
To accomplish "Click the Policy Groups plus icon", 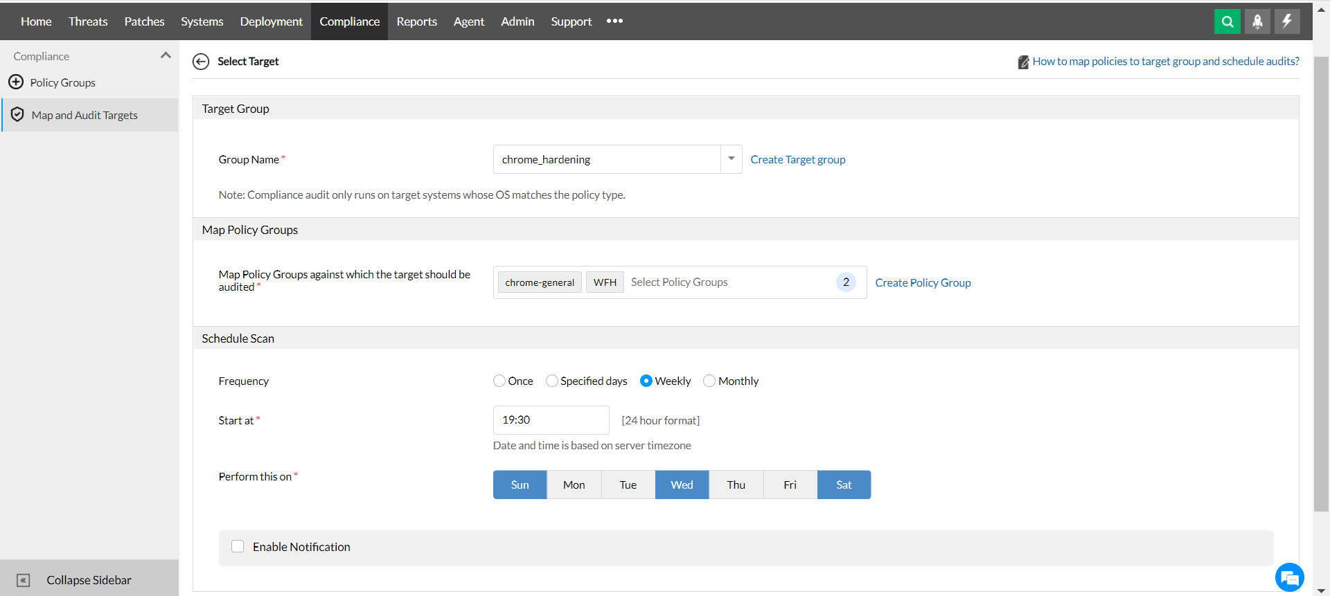I will tap(16, 82).
